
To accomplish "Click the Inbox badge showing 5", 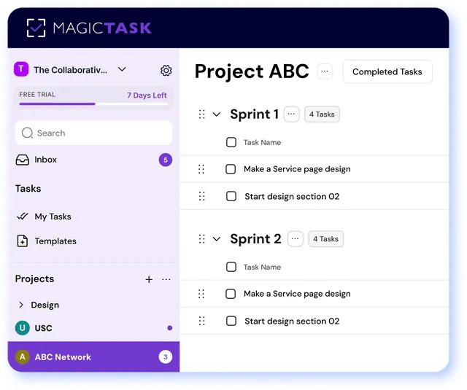I will (x=166, y=160).
